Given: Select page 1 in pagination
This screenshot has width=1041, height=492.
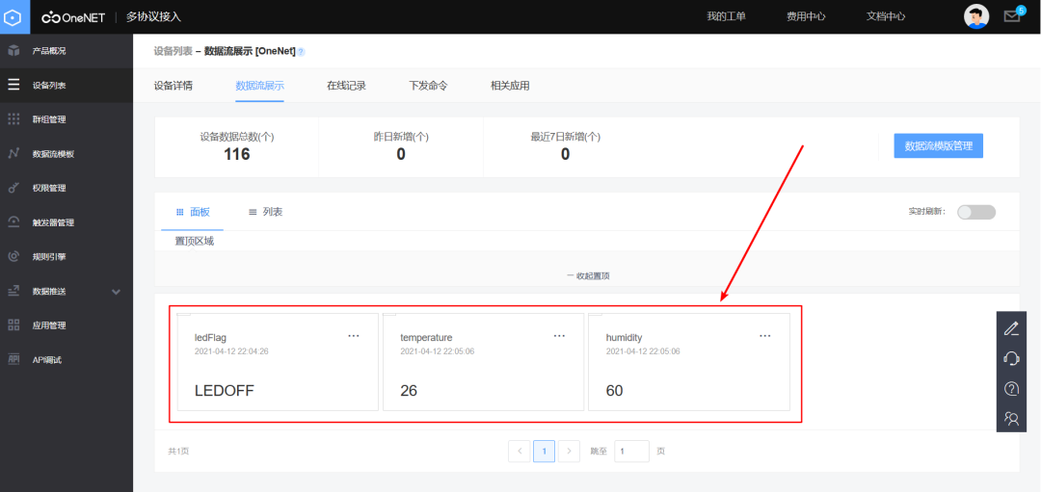Looking at the screenshot, I should [545, 452].
